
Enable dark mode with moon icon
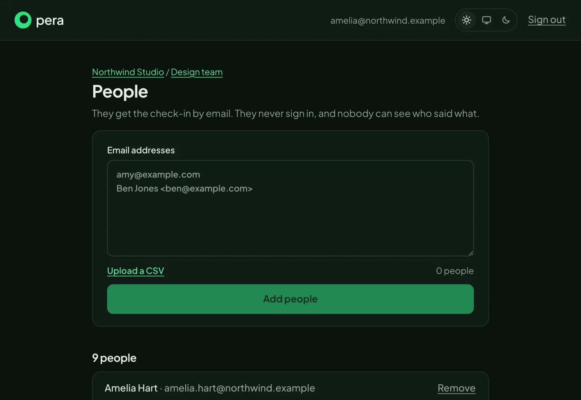point(506,20)
